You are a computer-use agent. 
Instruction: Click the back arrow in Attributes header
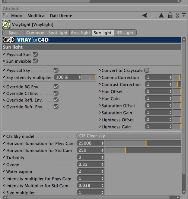(x=145, y=16)
